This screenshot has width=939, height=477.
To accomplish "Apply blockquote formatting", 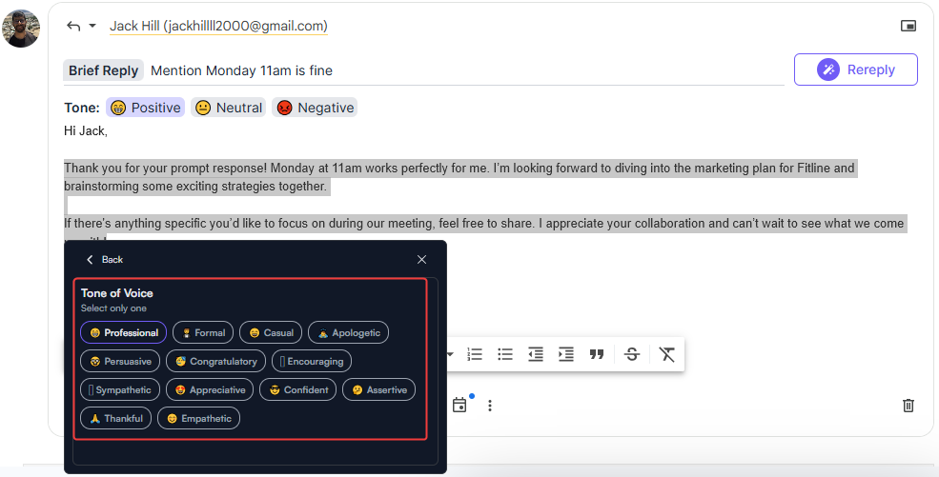I will coord(597,354).
